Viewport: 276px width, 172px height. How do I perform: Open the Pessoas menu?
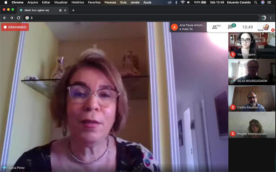point(110,2)
